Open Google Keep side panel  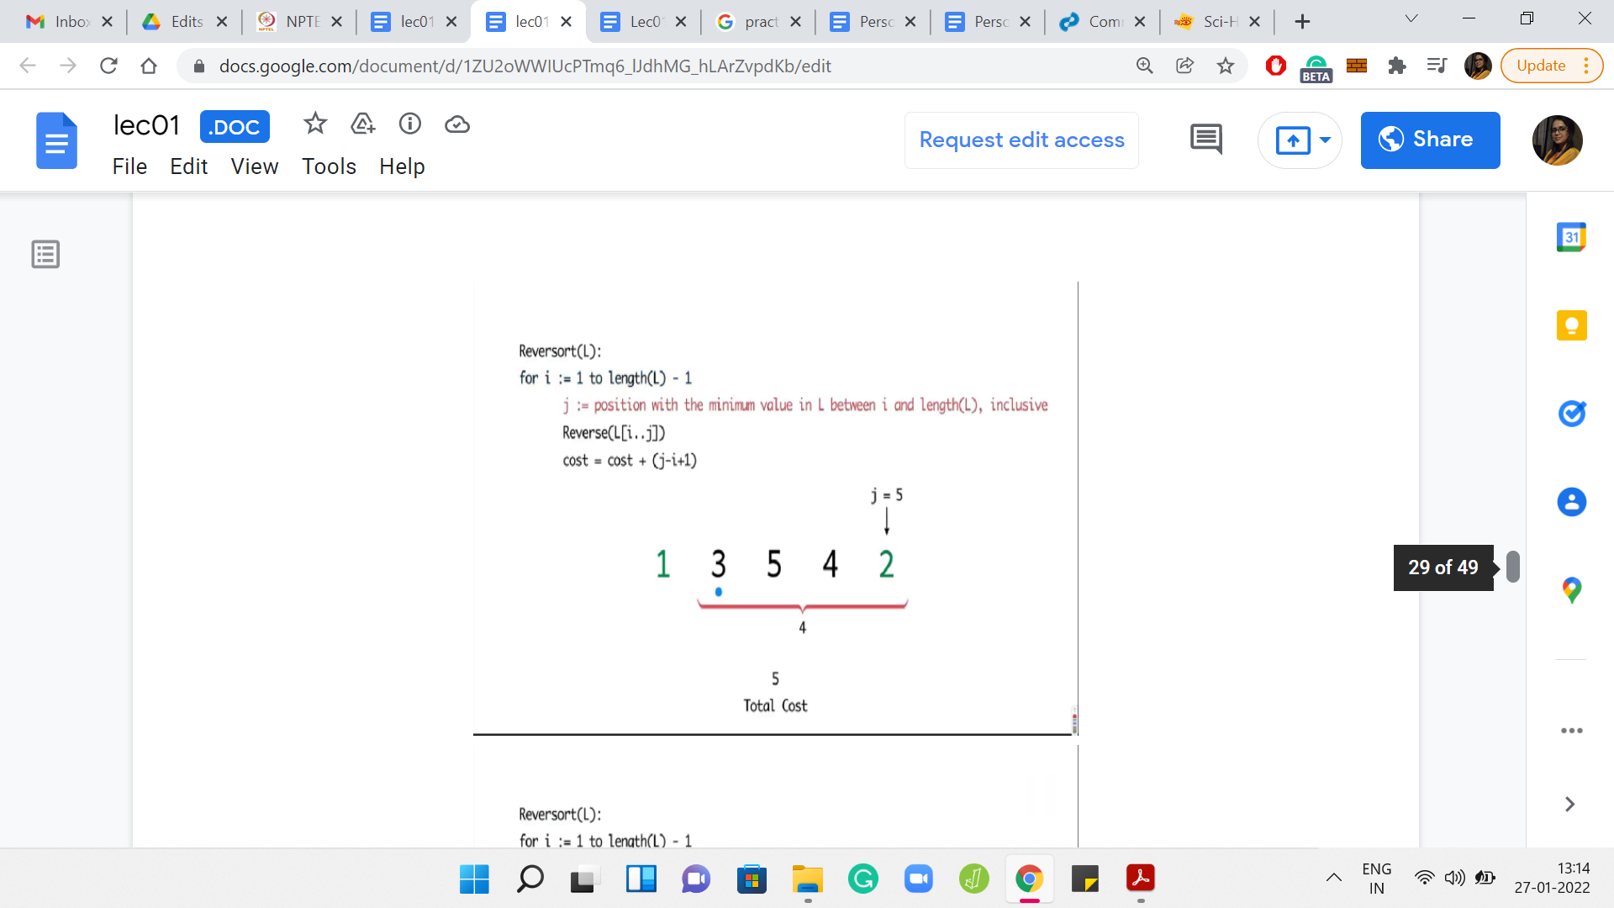[1571, 325]
